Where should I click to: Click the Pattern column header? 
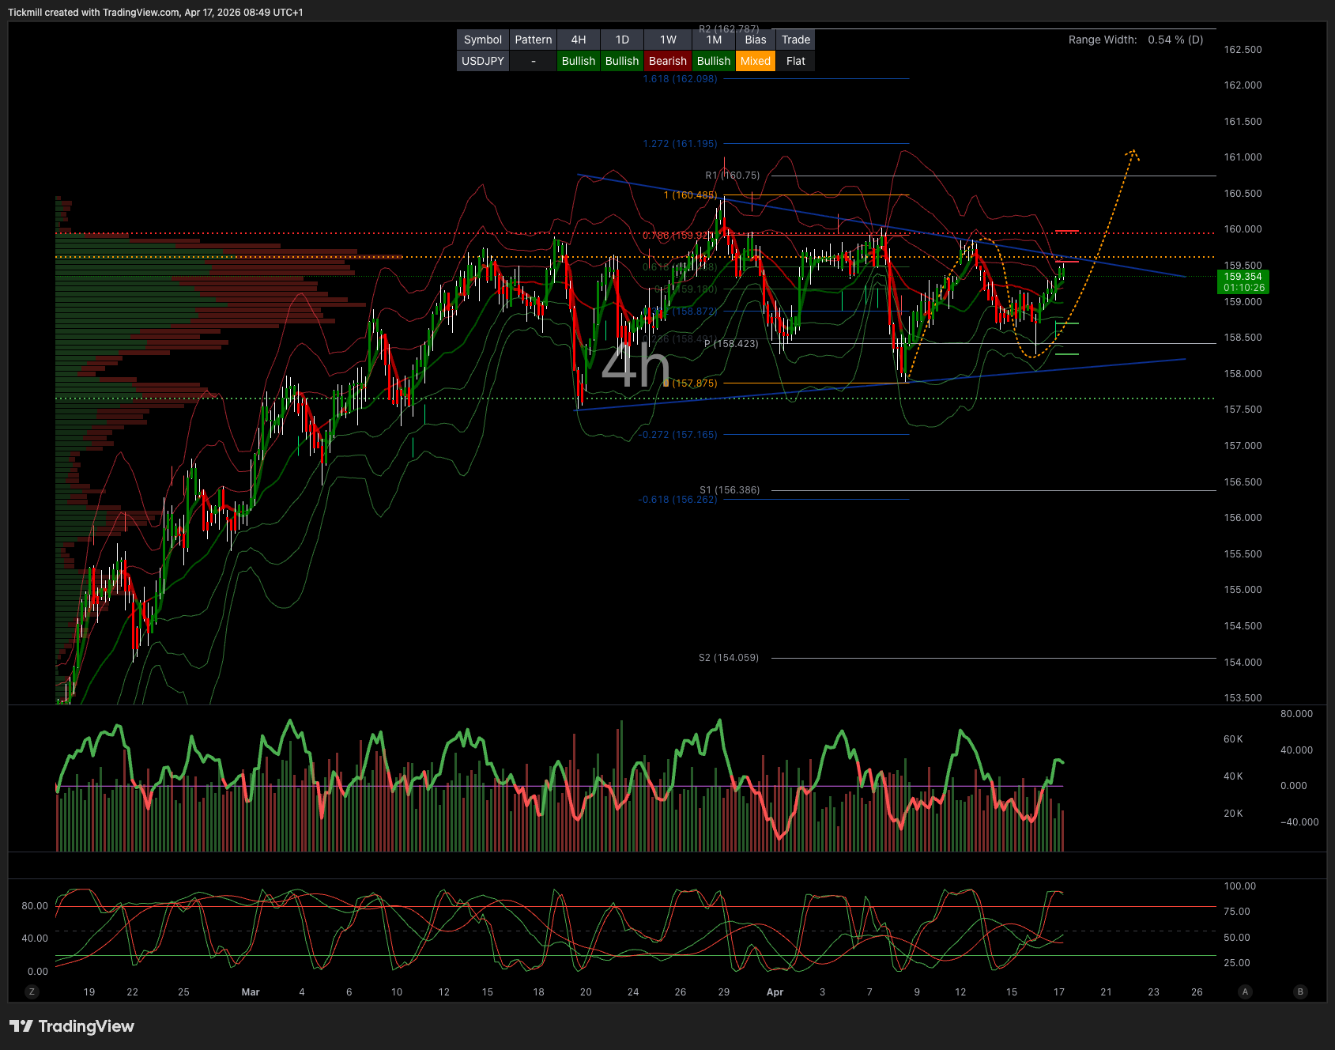click(533, 40)
